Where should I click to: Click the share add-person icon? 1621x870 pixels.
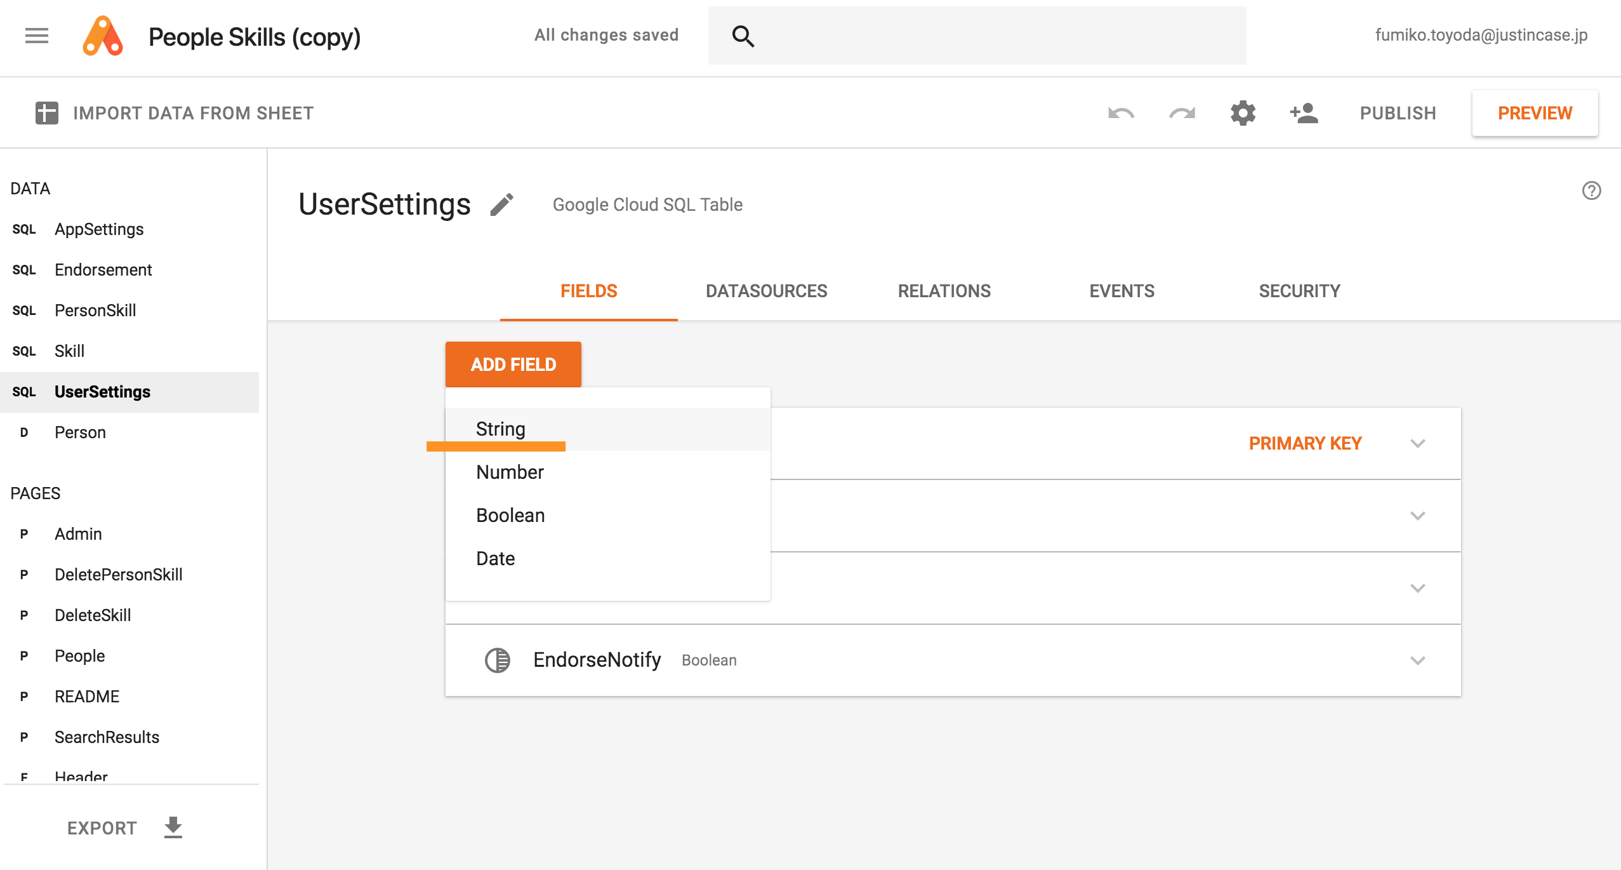point(1304,113)
